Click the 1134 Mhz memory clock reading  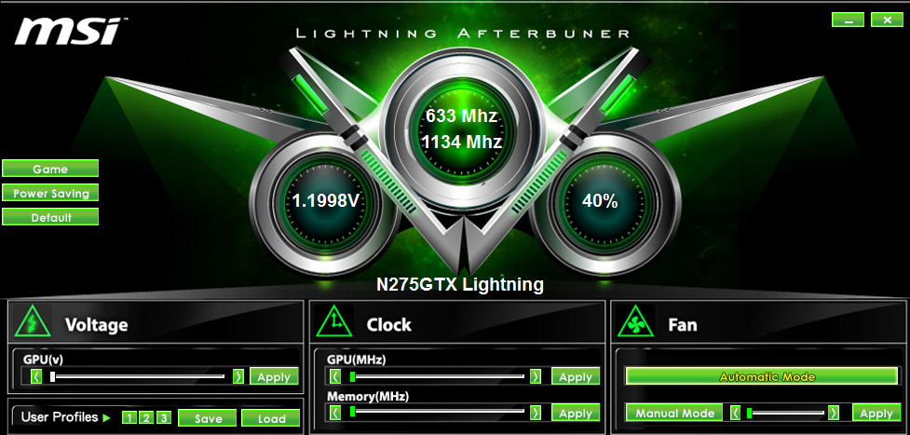click(461, 142)
